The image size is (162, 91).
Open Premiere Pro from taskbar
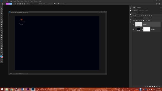pyautogui.click(x=28, y=89)
